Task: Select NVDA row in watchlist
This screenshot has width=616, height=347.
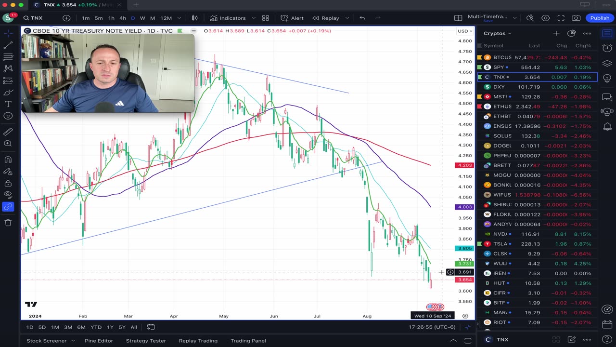Action: click(x=537, y=234)
